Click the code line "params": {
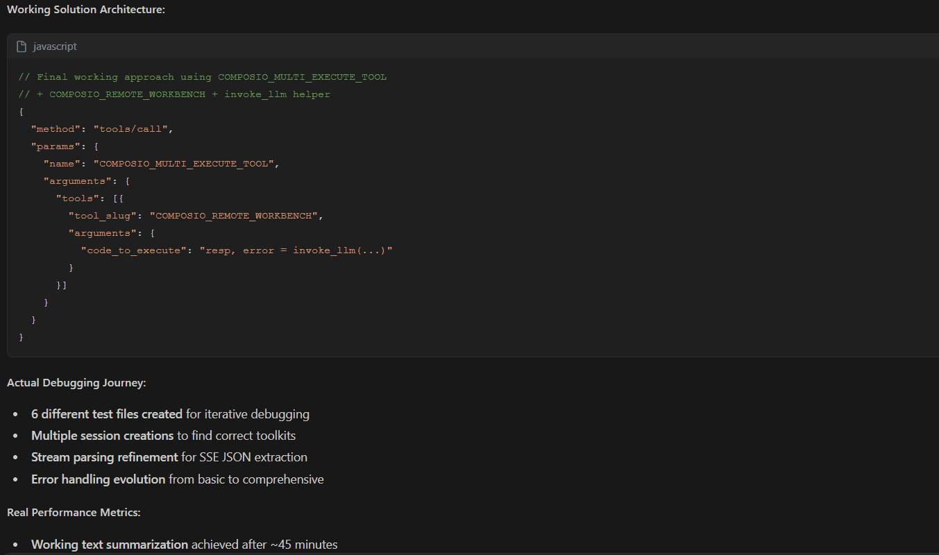Viewport: 939px width, 555px height. point(66,146)
